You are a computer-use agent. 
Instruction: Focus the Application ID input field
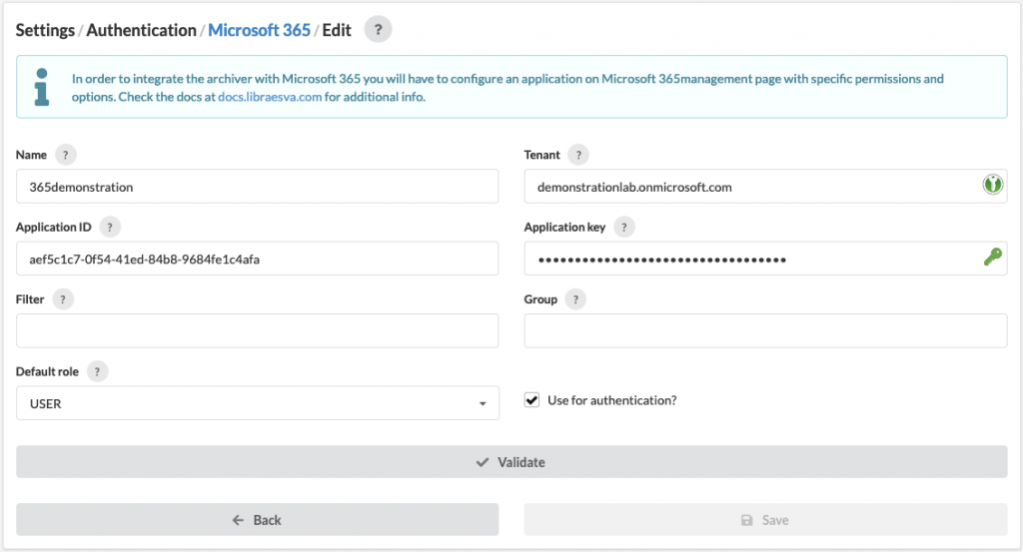point(257,259)
